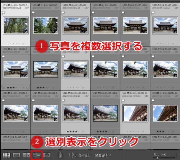Viewport: 180px width, 160px height.
Task: Click the Survey view icon
Action: point(37,155)
